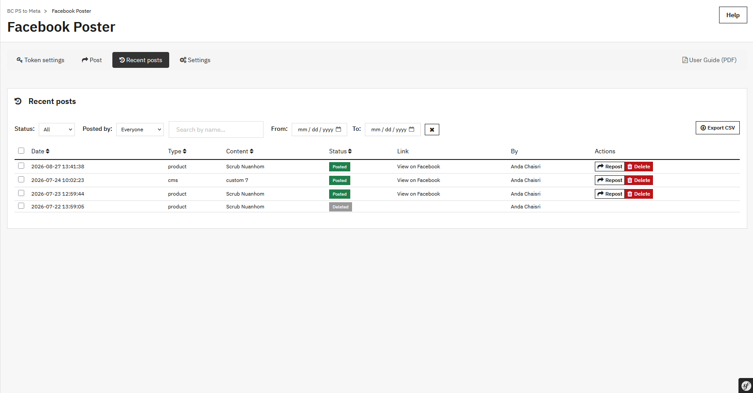Switch to the Token settings tab
Screen dimensions: 753x393
coord(41,60)
